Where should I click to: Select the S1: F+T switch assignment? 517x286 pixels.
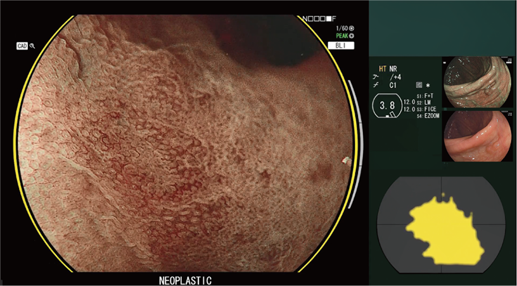(427, 95)
